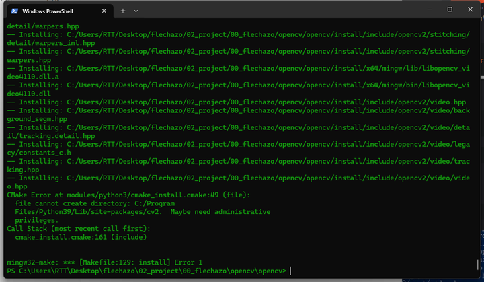Click the terminal vertical scrollbar thumb
Screen dimensions: 484x282
point(477,265)
